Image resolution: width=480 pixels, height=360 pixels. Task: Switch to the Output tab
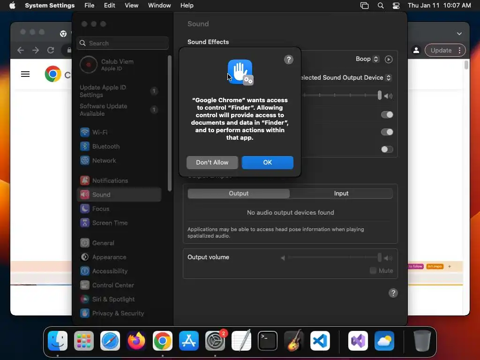coord(239,194)
